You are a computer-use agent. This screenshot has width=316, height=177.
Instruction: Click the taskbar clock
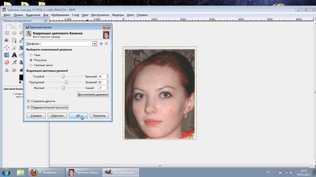(304, 173)
